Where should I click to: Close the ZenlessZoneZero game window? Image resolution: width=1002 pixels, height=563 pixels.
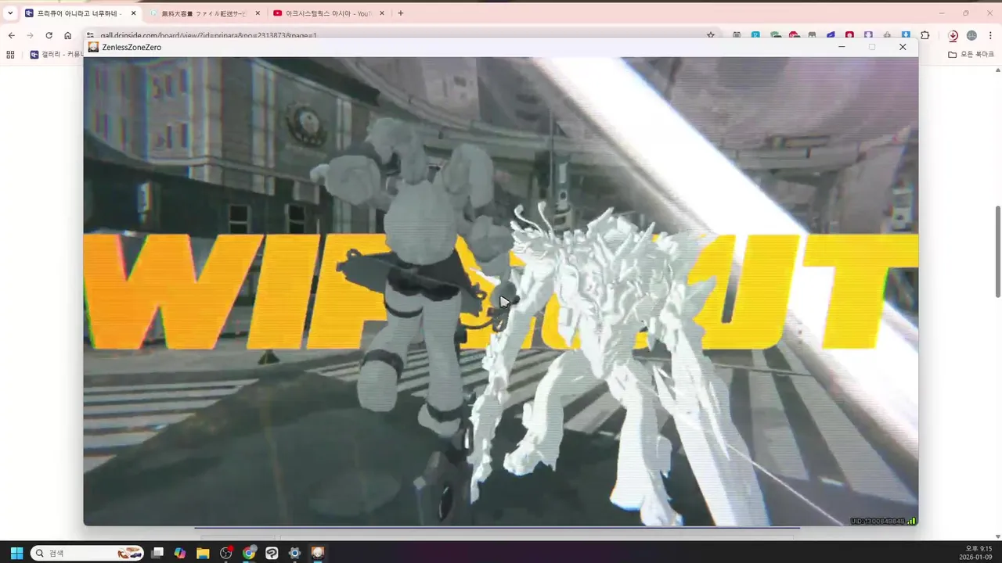pyautogui.click(x=903, y=47)
